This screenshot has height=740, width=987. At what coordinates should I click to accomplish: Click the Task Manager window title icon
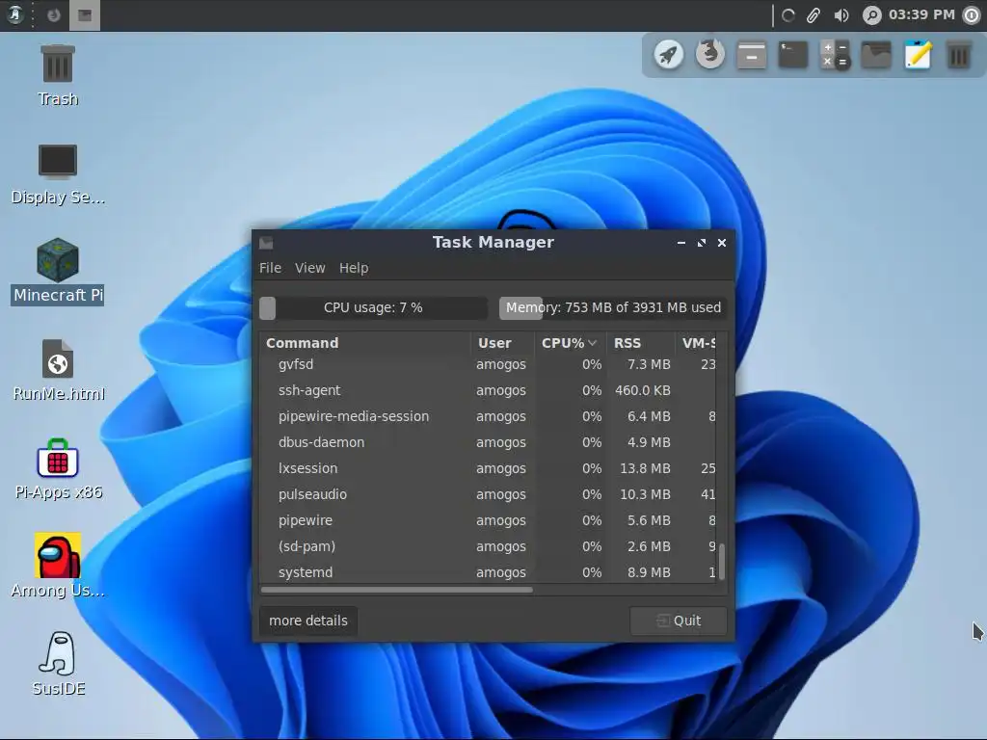coord(266,243)
